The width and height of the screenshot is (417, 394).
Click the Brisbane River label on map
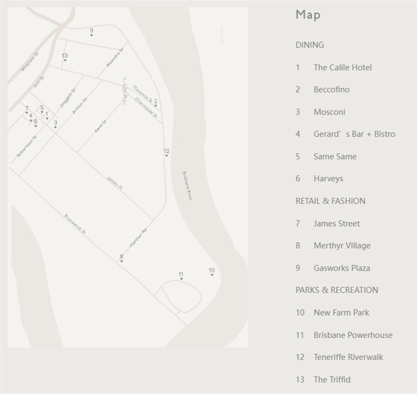187,186
